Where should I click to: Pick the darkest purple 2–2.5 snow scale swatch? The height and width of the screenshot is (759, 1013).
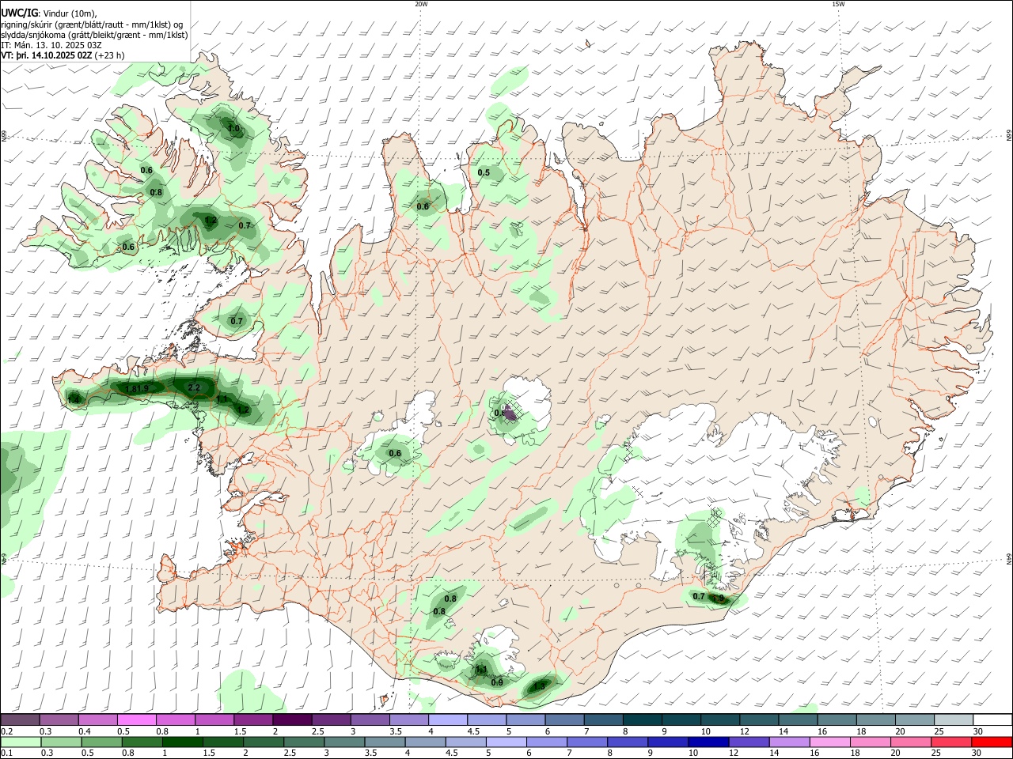click(292, 719)
